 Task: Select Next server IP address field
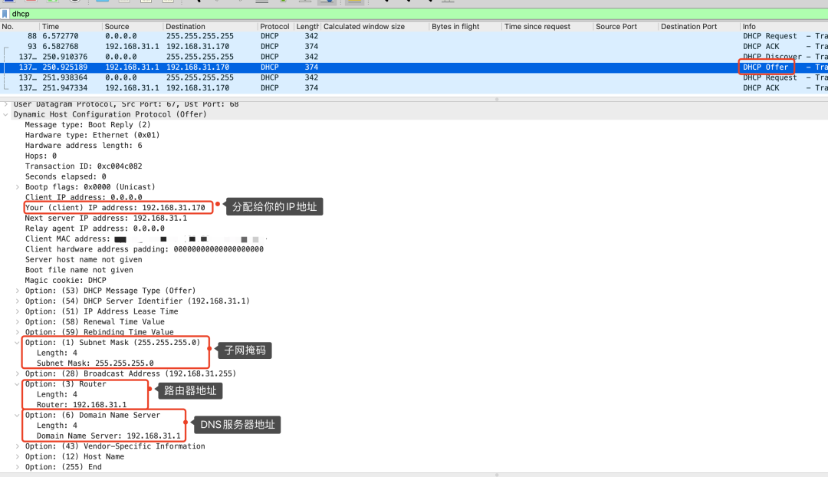(106, 218)
